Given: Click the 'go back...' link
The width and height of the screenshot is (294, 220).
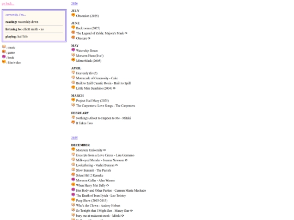Looking at the screenshot, I should [x=8, y=4].
